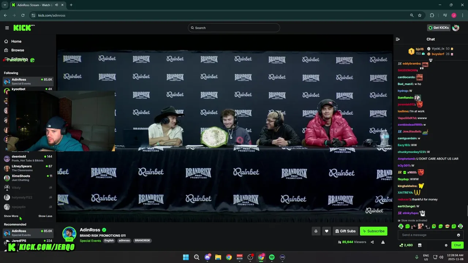Insert first green headphone emote
The height and width of the screenshot is (263, 468).
tap(401, 226)
